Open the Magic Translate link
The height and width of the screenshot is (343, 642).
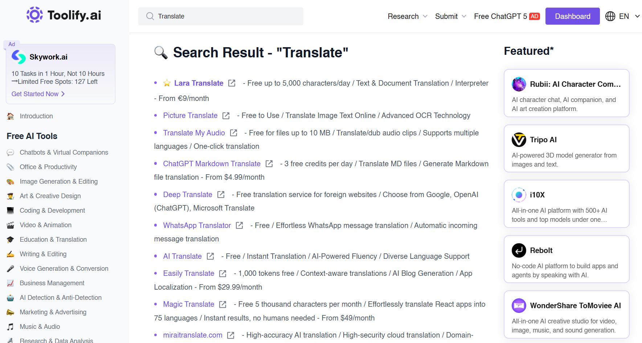pyautogui.click(x=189, y=304)
